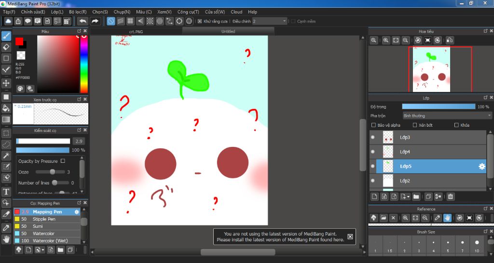
Task: Enable Cạnh mềm checkbox
Action: point(293,21)
